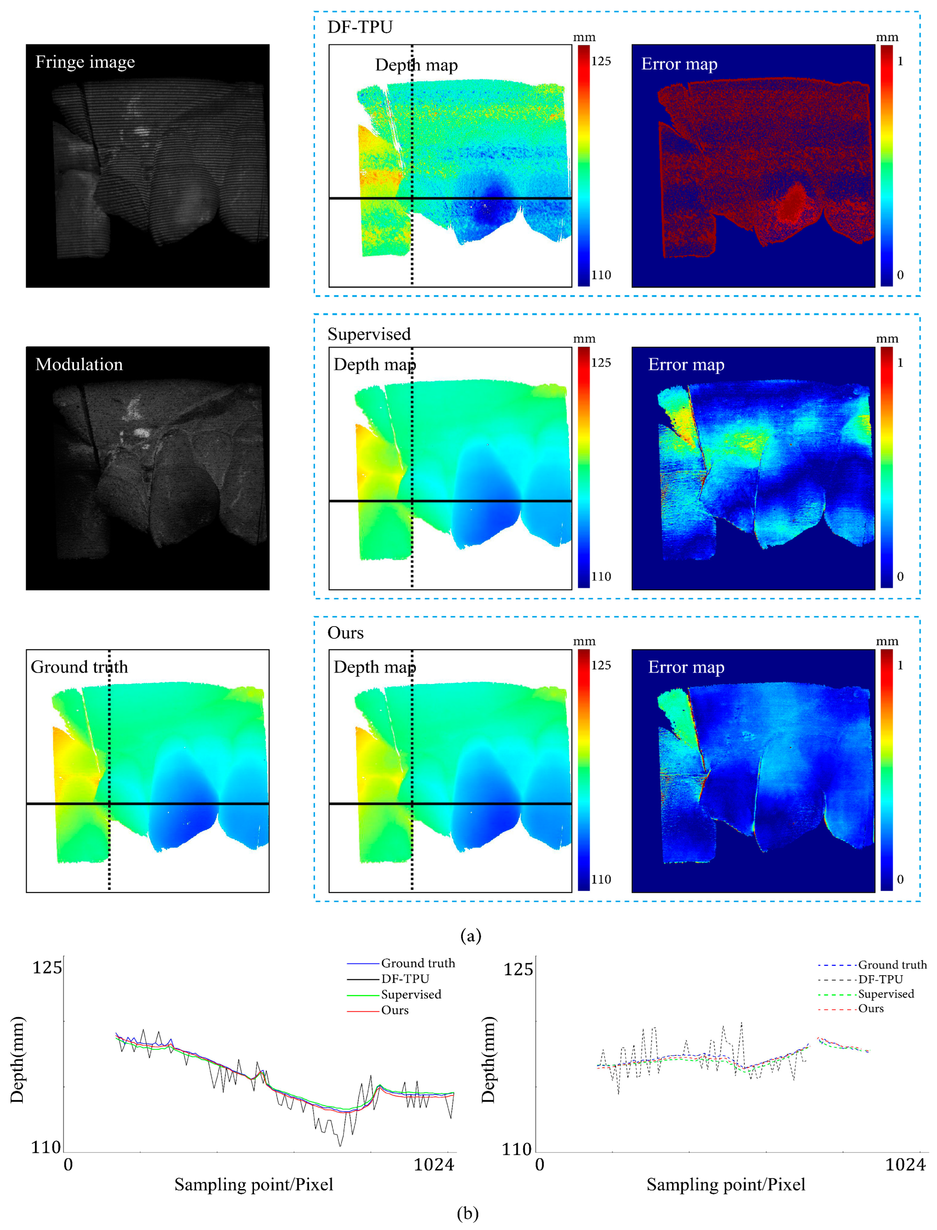Click the Supervised depth map image
This screenshot has width=937, height=1230.
point(450,468)
